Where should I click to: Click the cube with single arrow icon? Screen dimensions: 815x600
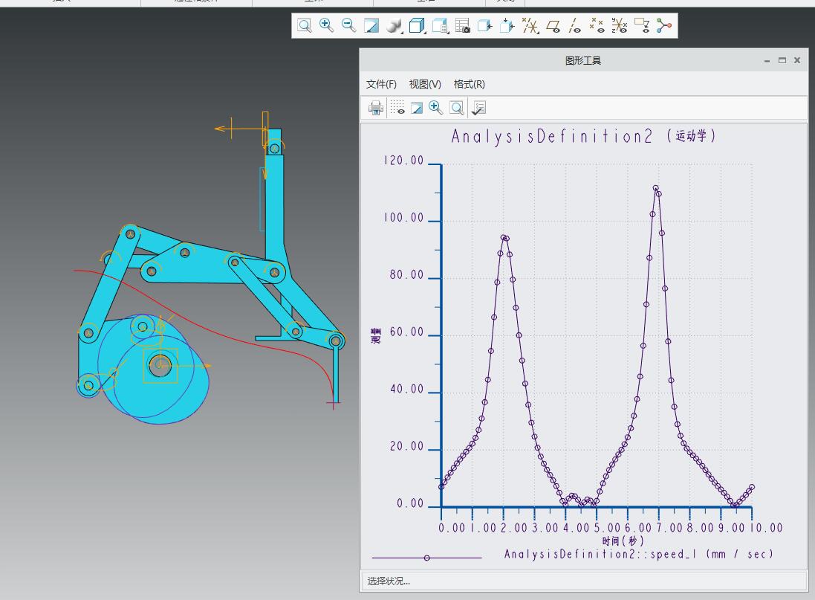click(484, 25)
